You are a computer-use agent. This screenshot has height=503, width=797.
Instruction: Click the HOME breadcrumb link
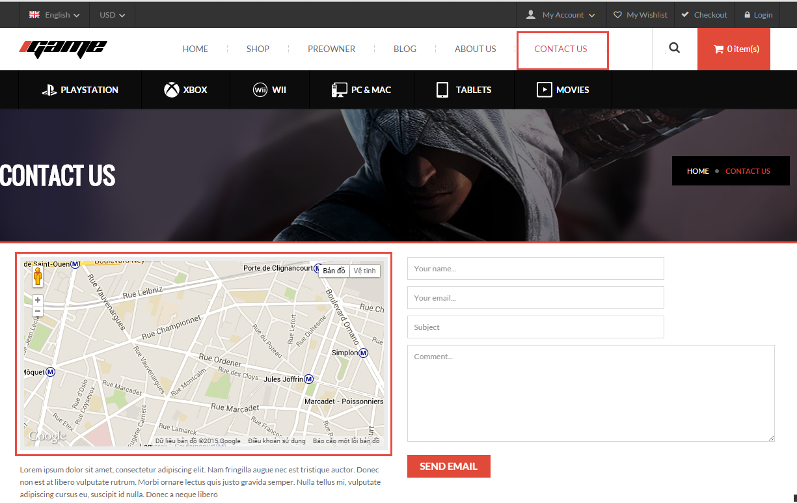tap(698, 171)
